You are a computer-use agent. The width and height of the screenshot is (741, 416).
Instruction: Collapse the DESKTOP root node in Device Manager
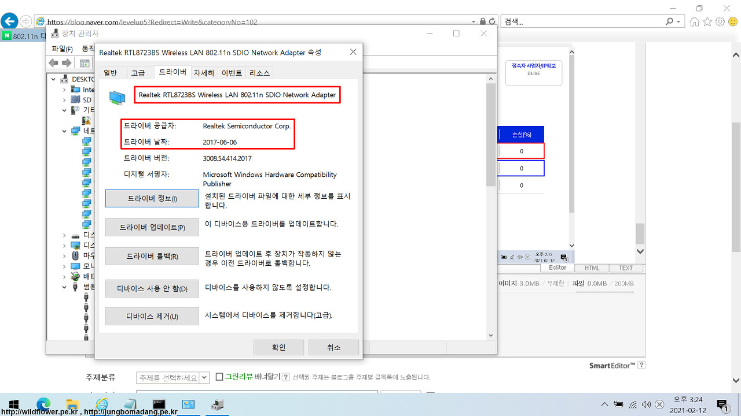[x=54, y=79]
